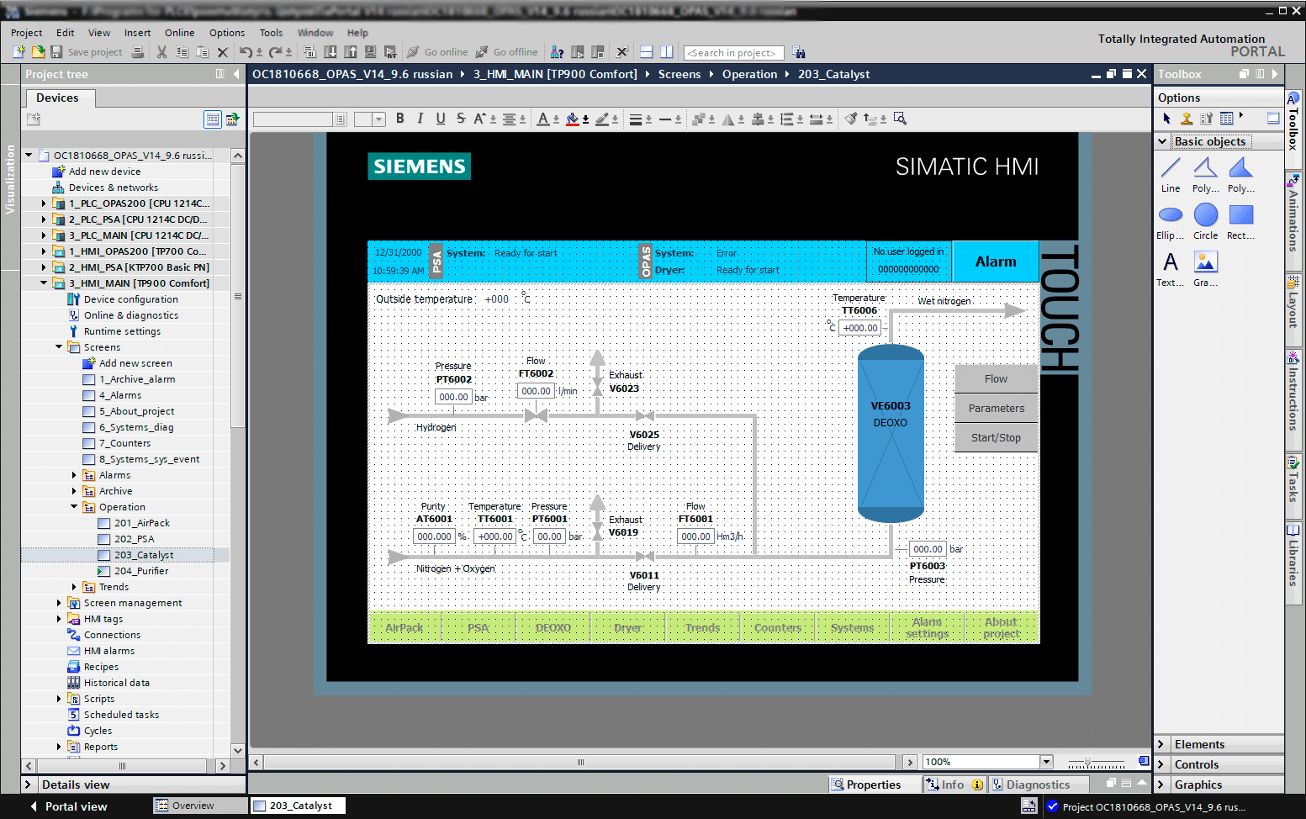Click the stamp icon in Toolbox options
This screenshot has height=819, width=1306.
coord(1187,119)
